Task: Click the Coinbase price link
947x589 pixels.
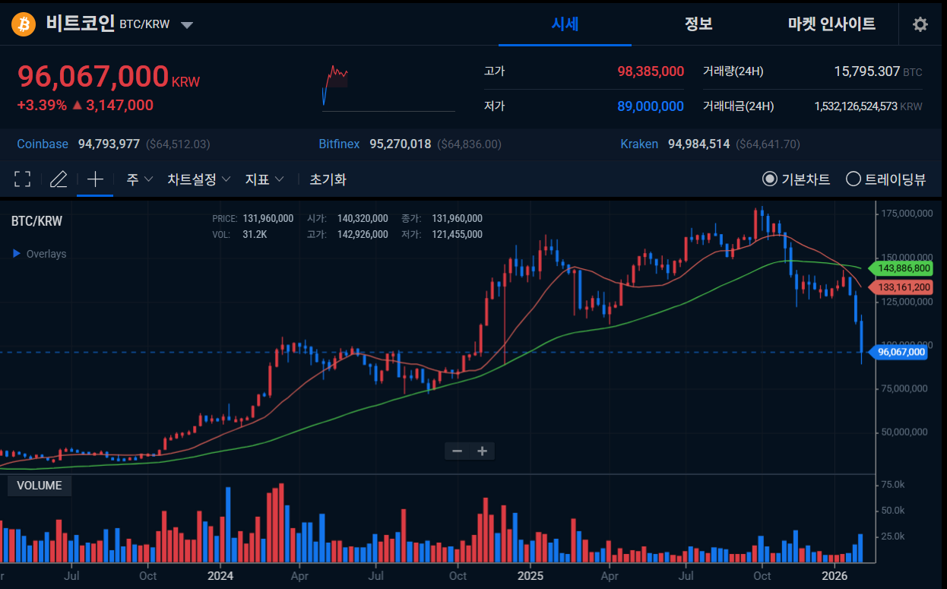Action: (43, 144)
